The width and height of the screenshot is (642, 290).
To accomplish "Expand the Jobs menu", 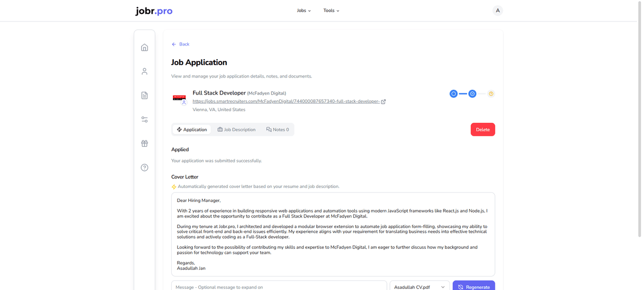I will click(x=304, y=11).
